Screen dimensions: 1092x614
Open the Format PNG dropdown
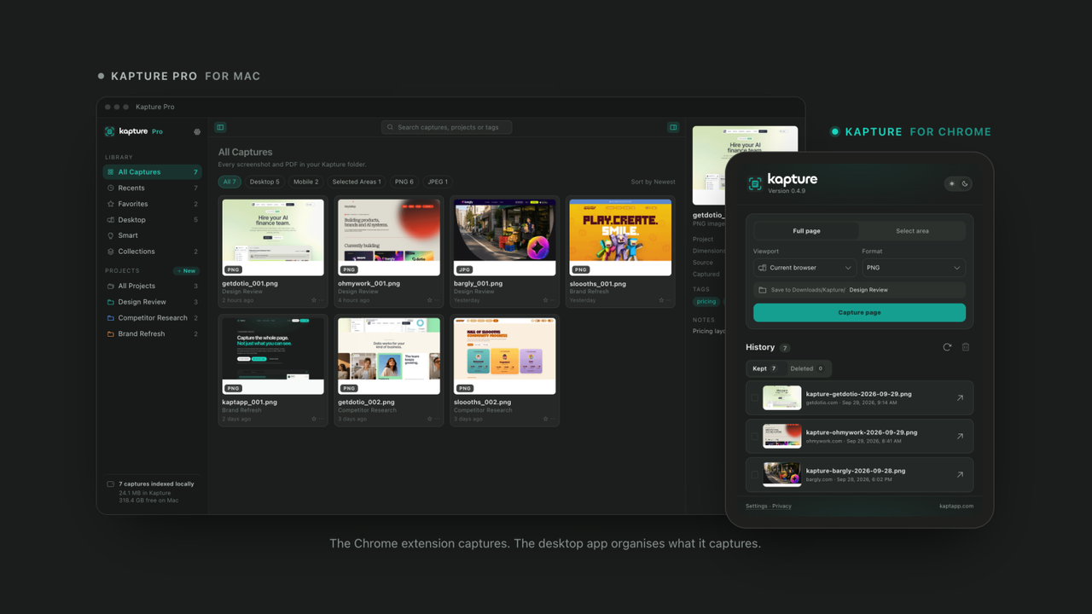(x=914, y=268)
